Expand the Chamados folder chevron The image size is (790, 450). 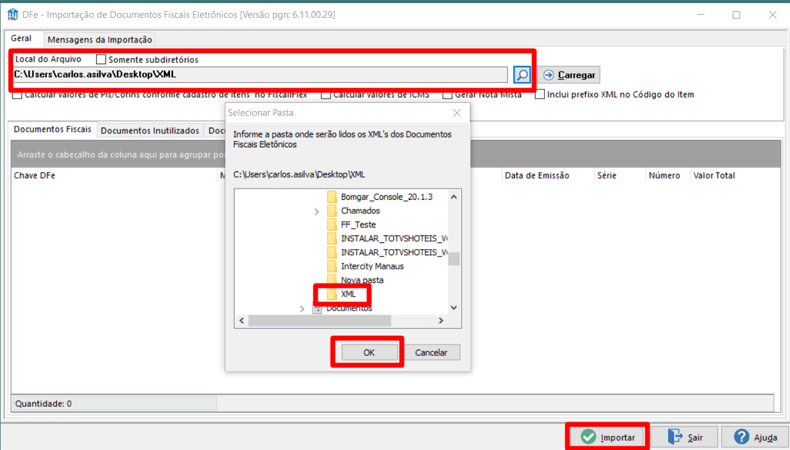(316, 211)
